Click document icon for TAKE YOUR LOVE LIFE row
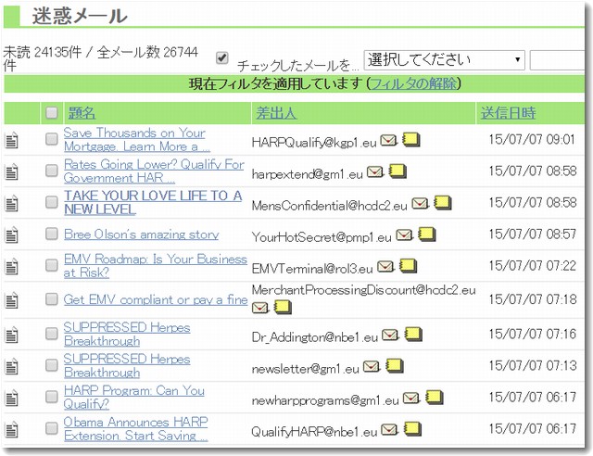The width and height of the screenshot is (593, 456). (11, 203)
